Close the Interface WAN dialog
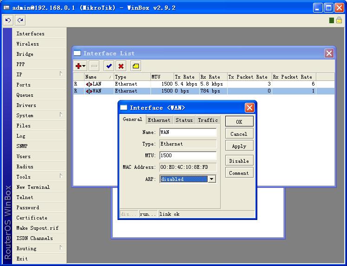Viewport: 347px width, 266px height. (249, 108)
